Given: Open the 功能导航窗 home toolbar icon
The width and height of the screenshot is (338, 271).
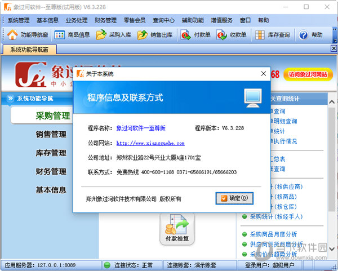Looking at the screenshot, I should click(12, 35).
